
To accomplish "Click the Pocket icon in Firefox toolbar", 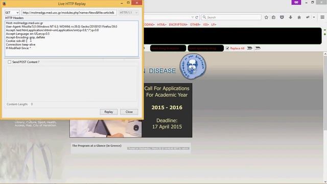I will pyautogui.click(x=282, y=17).
